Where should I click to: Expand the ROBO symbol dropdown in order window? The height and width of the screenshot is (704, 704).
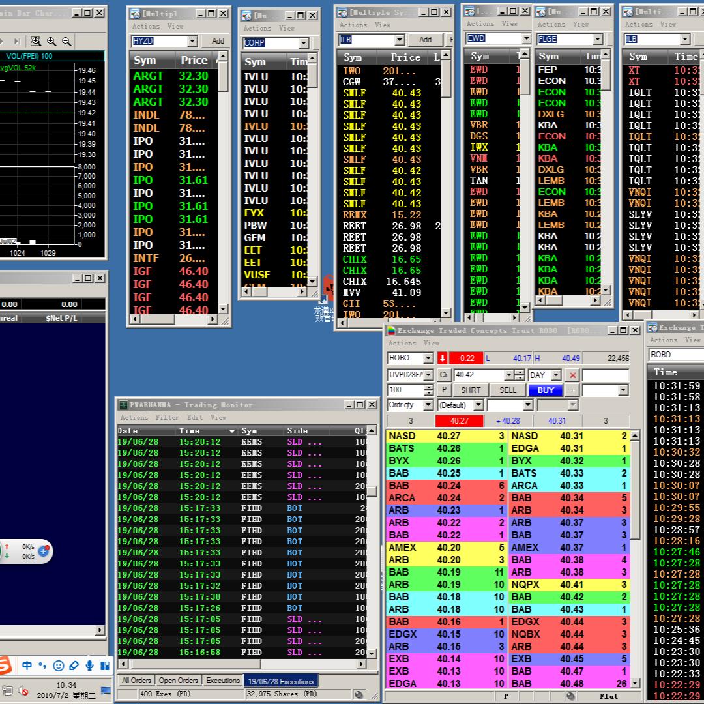[428, 358]
